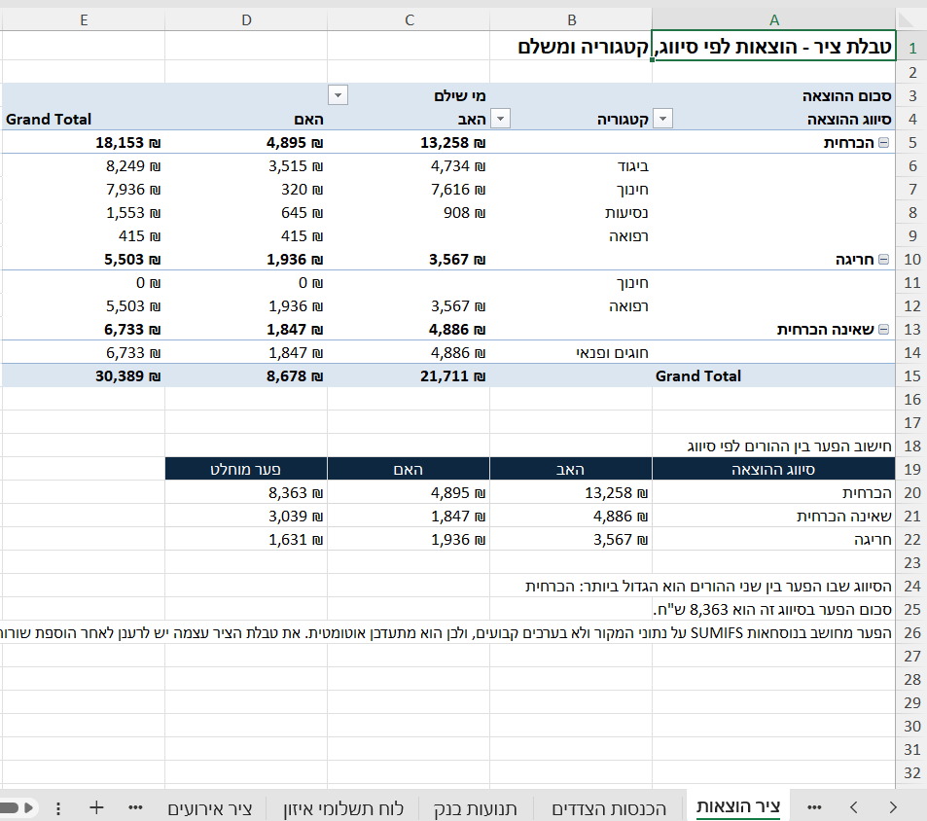The height and width of the screenshot is (821, 927).
Task: Select cell showing 8,678 grand total
Action: coord(246,375)
